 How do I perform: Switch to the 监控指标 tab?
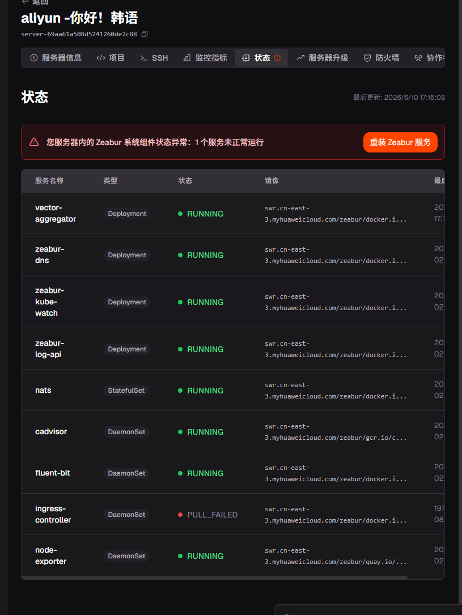205,58
